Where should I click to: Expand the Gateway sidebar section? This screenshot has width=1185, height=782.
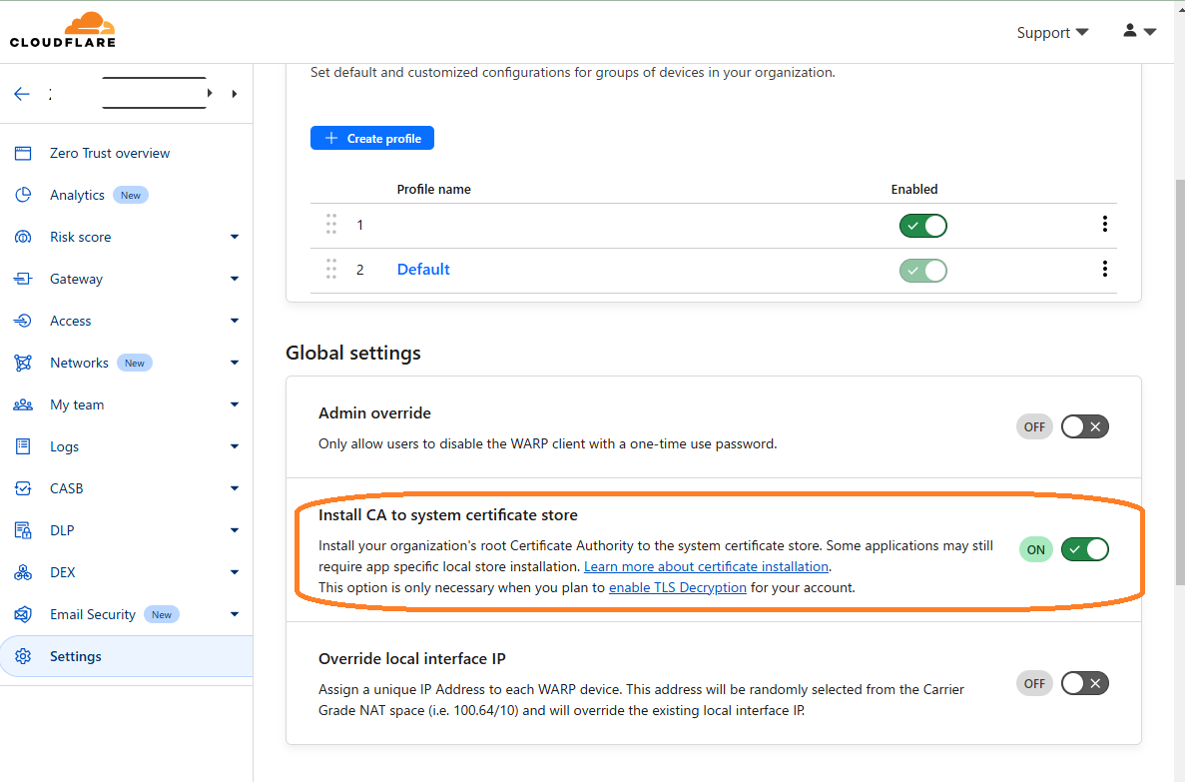234,279
